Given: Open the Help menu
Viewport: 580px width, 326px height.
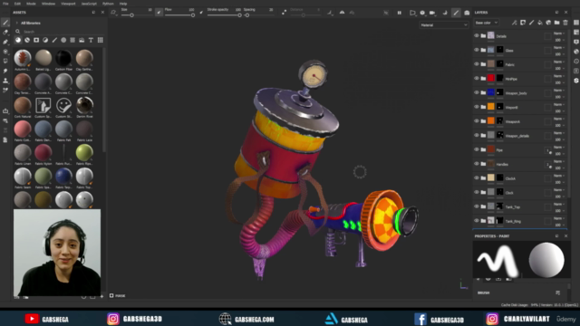Looking at the screenshot, I should pos(123,4).
